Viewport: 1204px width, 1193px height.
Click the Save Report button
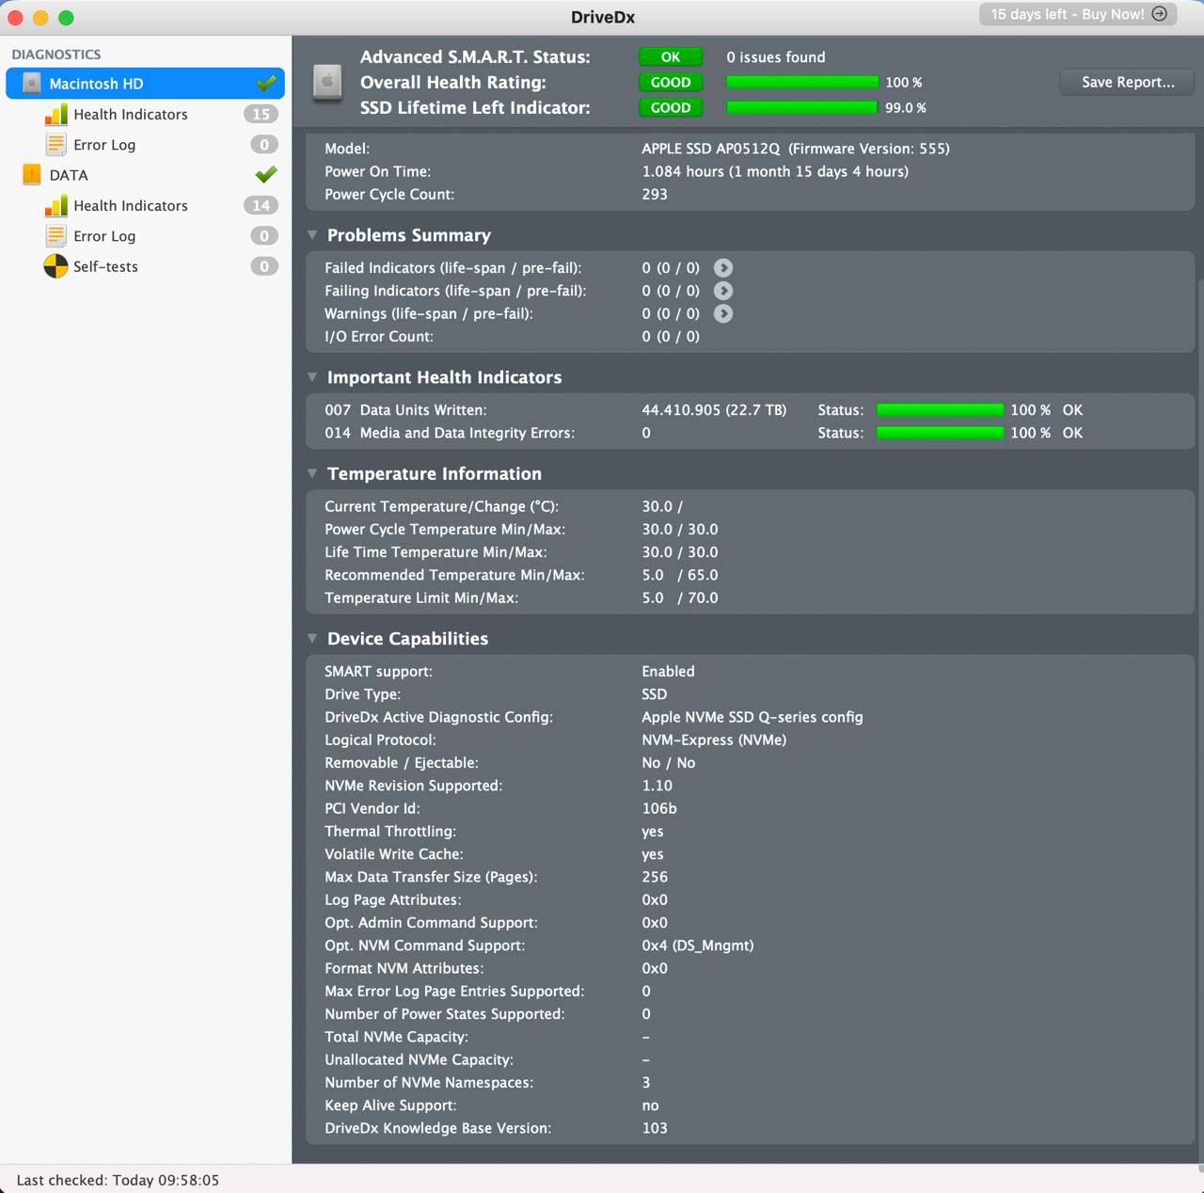(1128, 82)
